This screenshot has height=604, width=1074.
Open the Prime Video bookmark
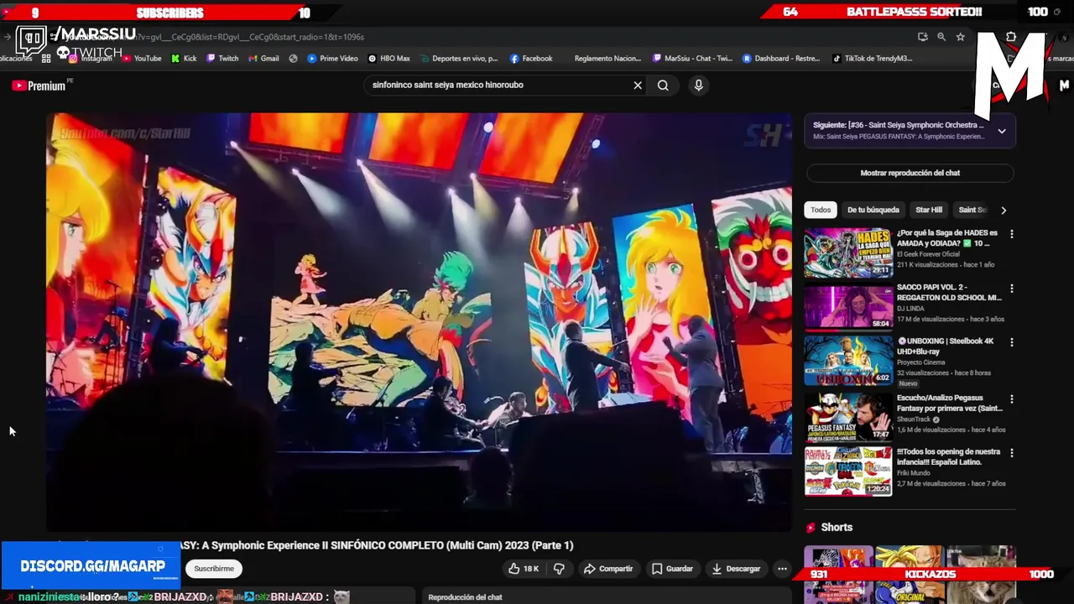click(x=332, y=59)
